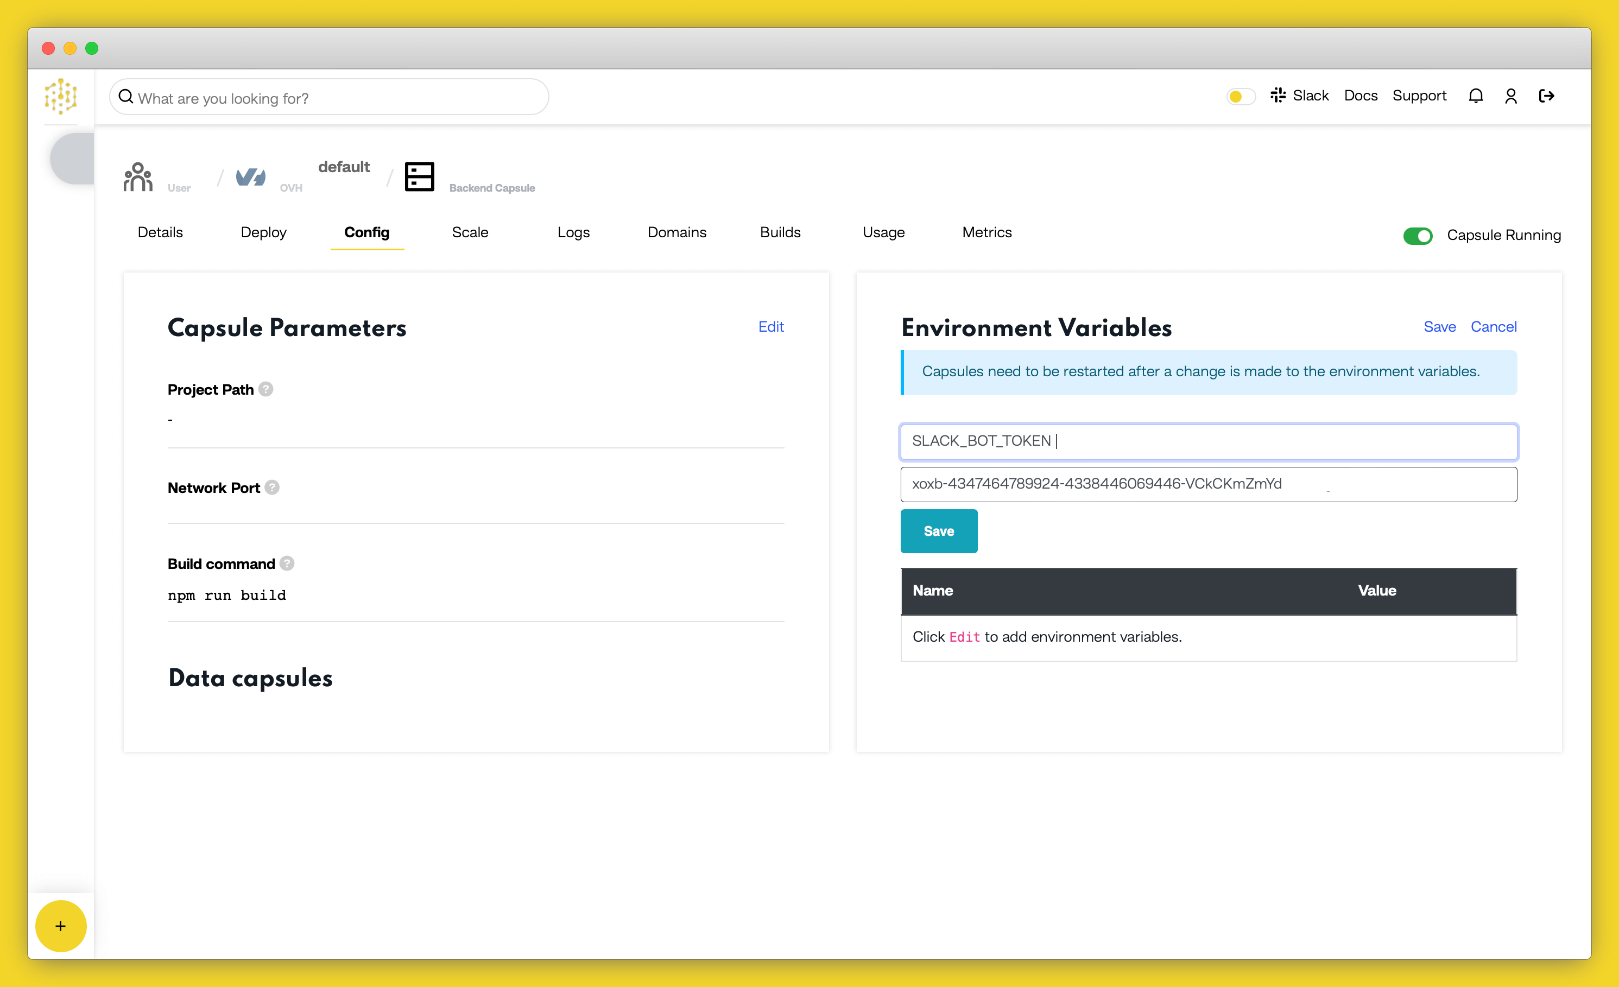Click the Save button below token field
1619x987 pixels.
point(938,530)
